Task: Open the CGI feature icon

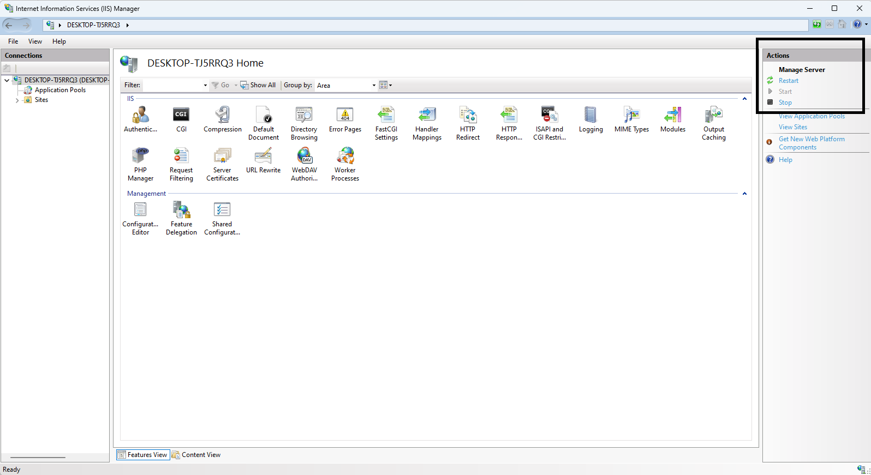Action: point(181,119)
